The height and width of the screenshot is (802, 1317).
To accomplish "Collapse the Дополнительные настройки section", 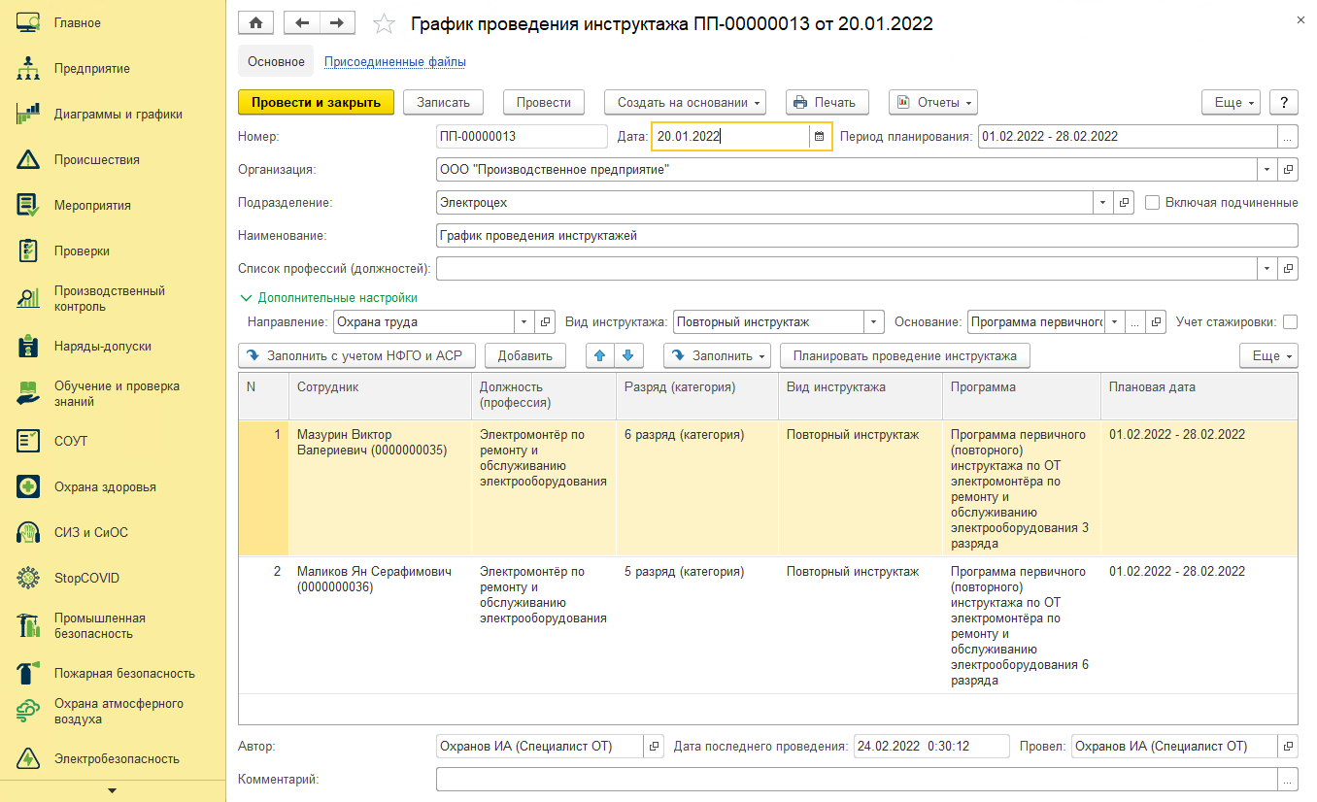I will click(x=329, y=298).
